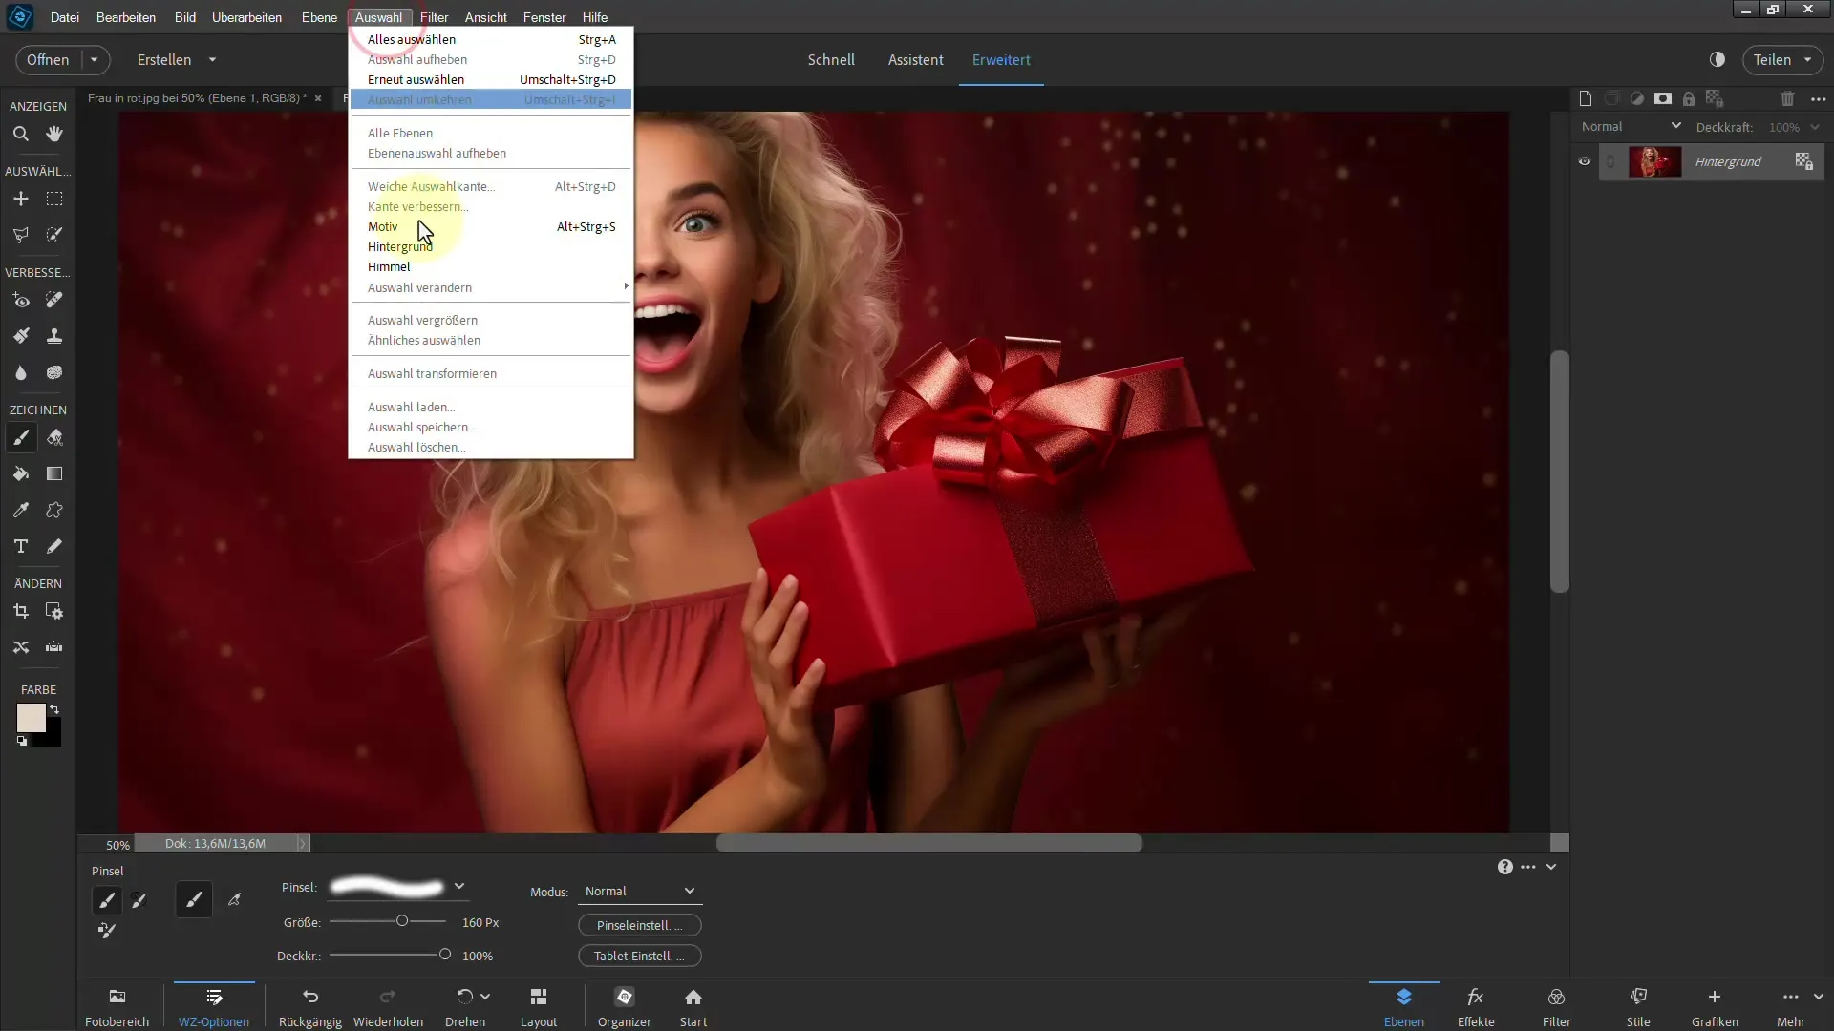Toggle lock all pixels in Layers panel
The image size is (1834, 1031).
pos(1689,98)
